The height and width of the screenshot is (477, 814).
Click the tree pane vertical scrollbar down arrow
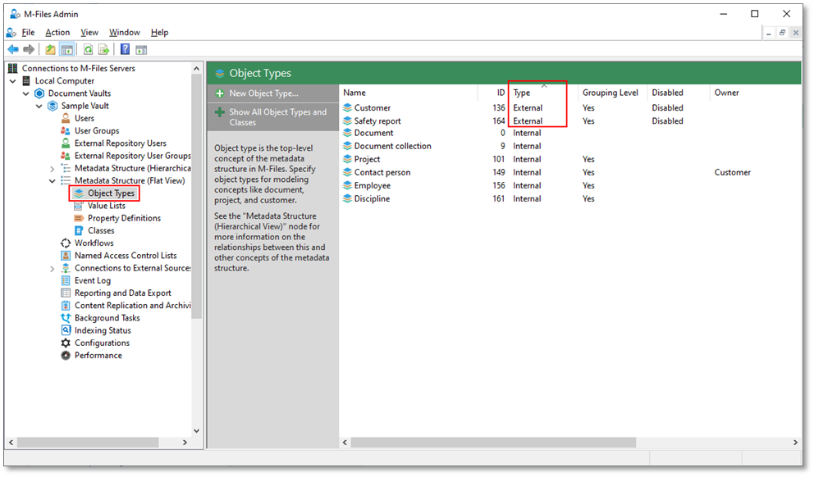point(196,431)
